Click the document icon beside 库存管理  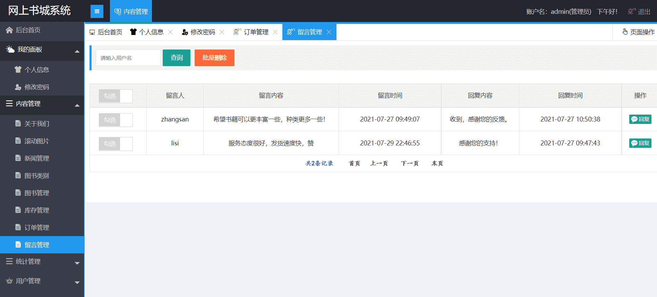click(x=18, y=210)
